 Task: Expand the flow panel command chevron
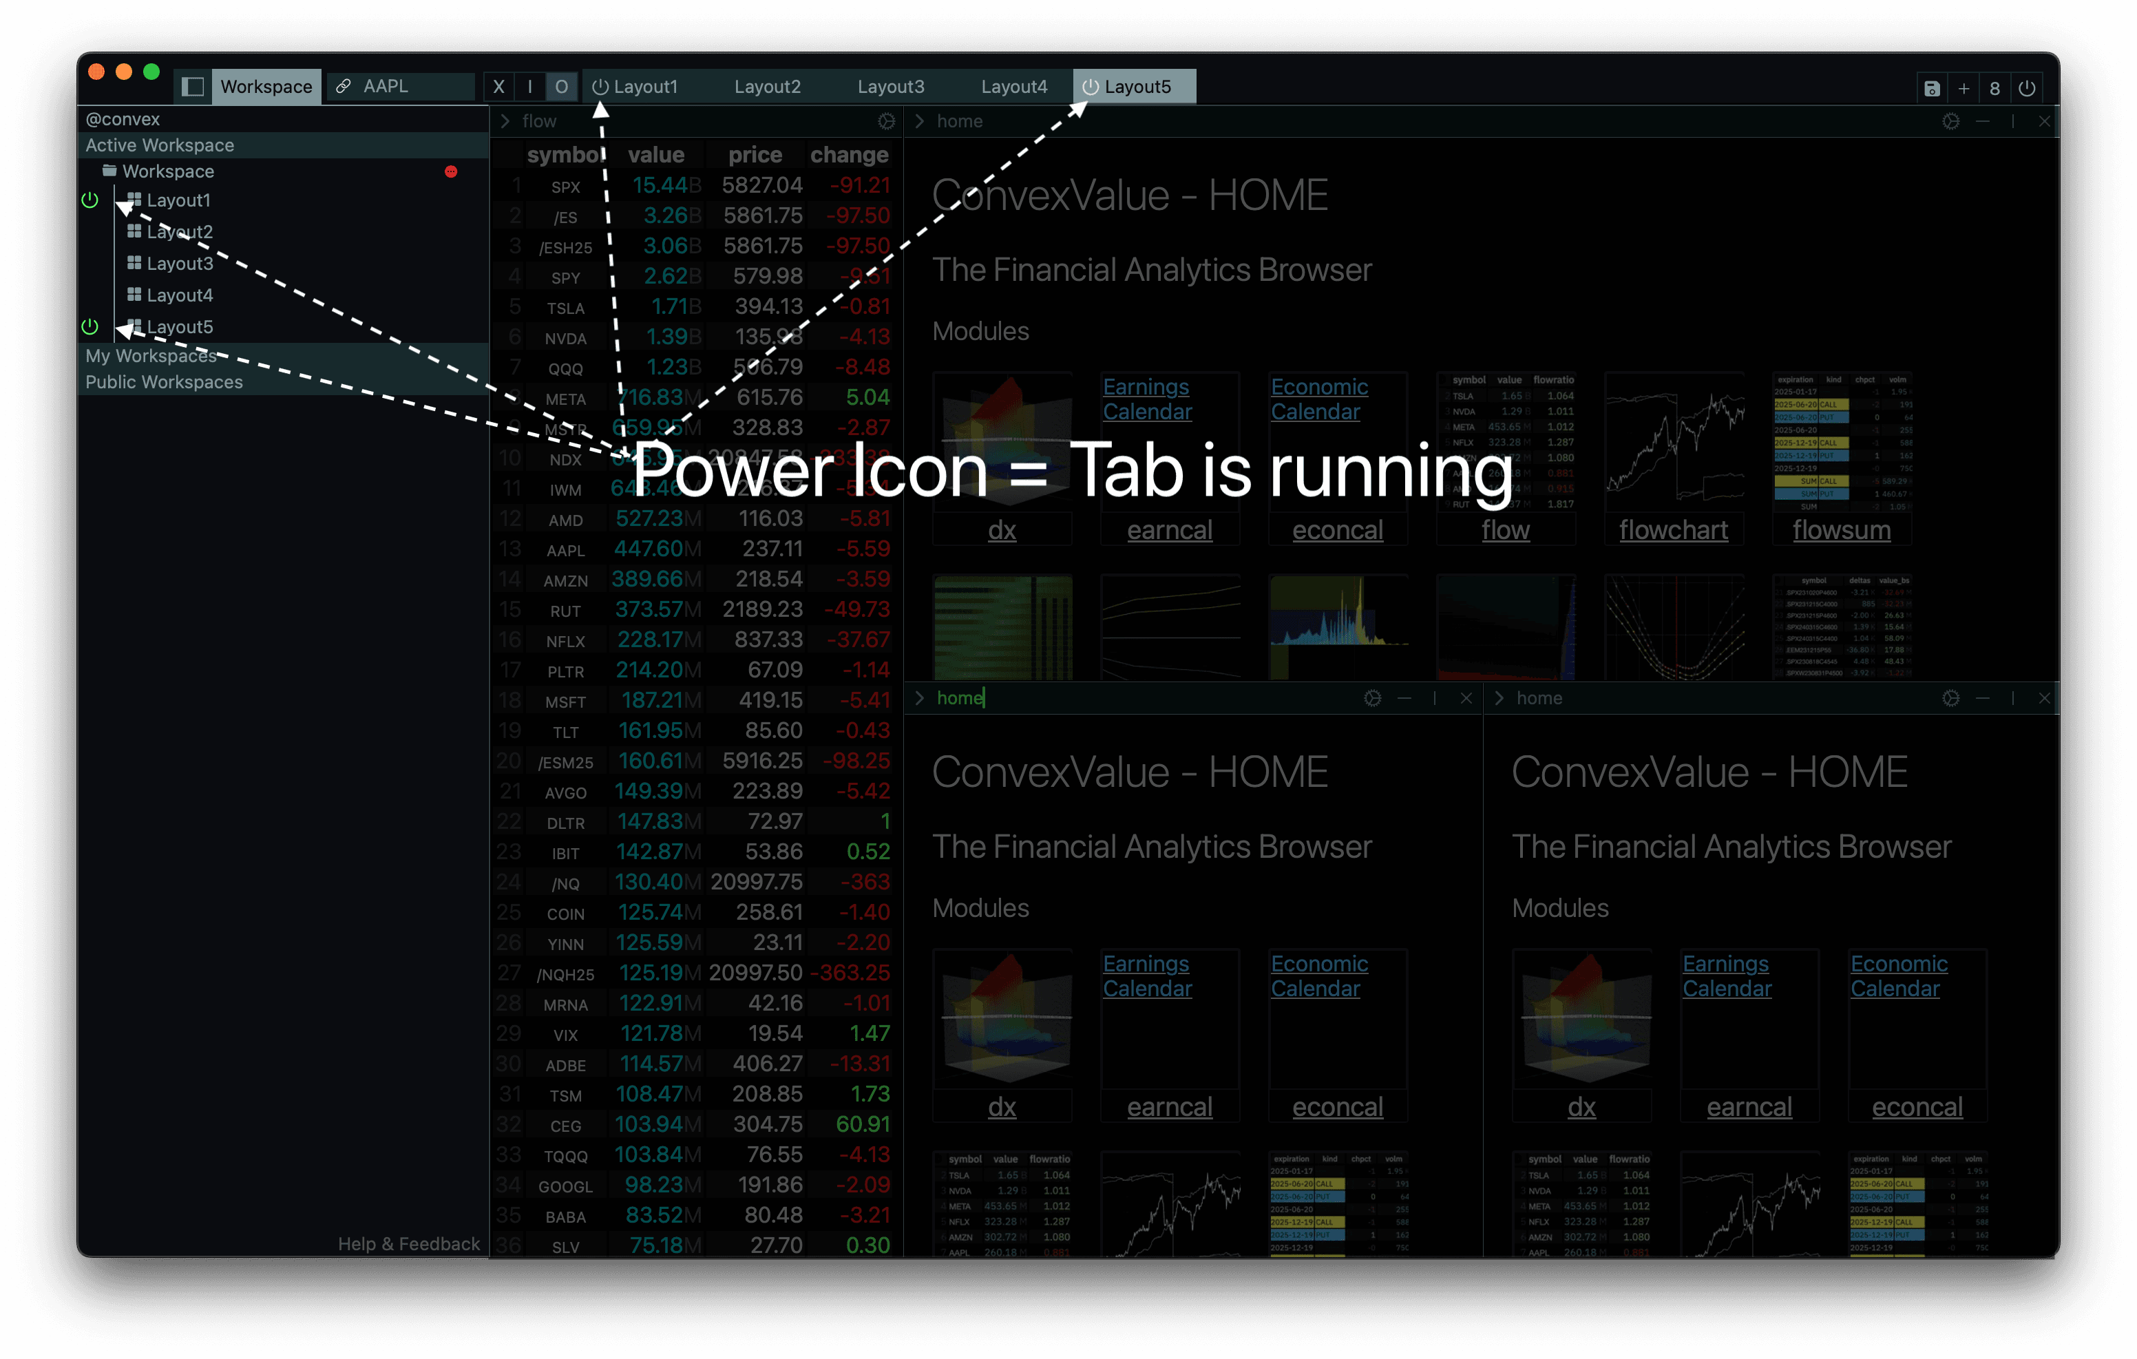click(506, 120)
